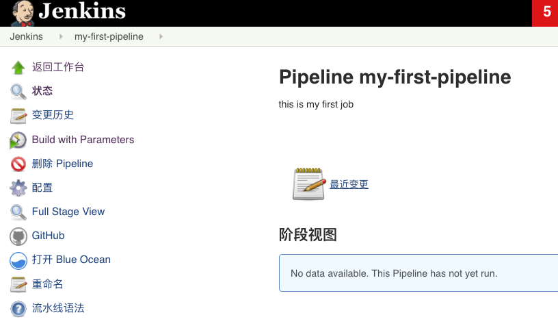Go to Jenkins breadcrumb root
The width and height of the screenshot is (558, 326).
coord(26,36)
